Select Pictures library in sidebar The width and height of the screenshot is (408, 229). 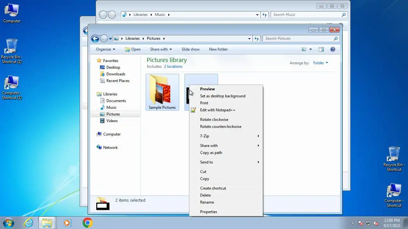113,114
